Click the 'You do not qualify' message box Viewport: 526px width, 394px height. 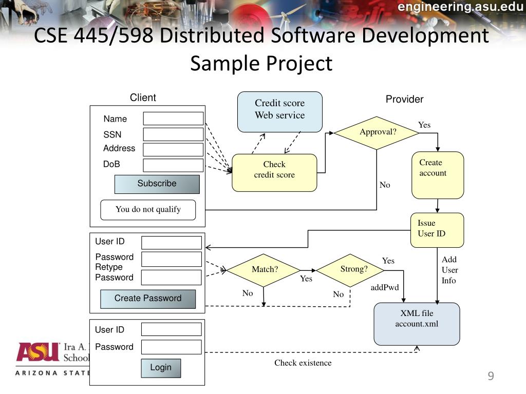pos(148,210)
